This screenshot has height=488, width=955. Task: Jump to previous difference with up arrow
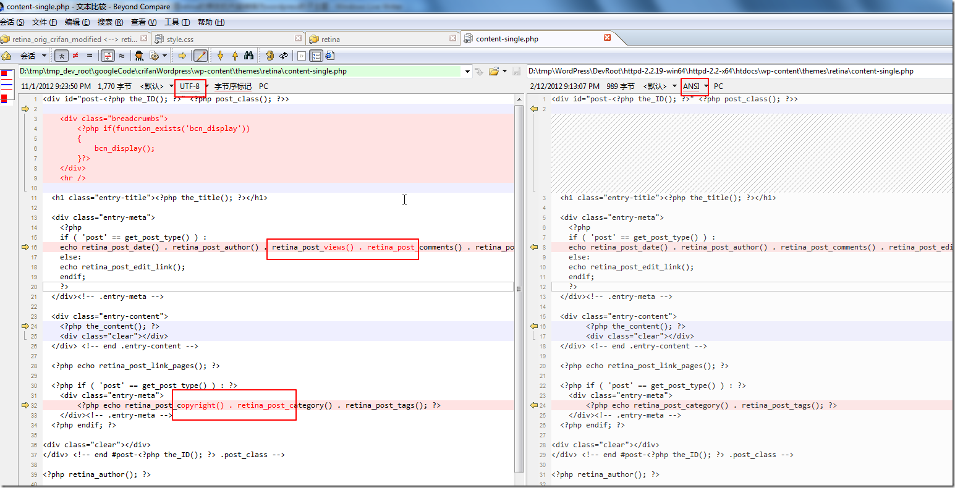click(x=235, y=56)
